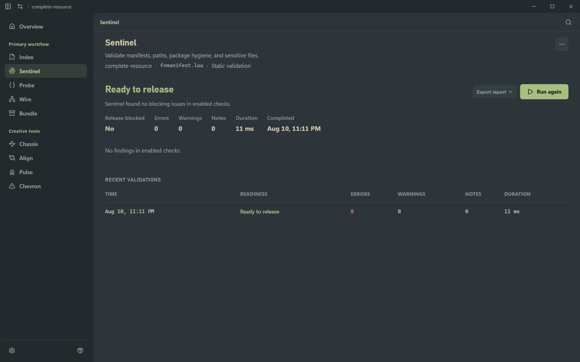Viewport: 580px width, 362px height.
Task: Click the complete-resource title bar label
Action: point(52,7)
